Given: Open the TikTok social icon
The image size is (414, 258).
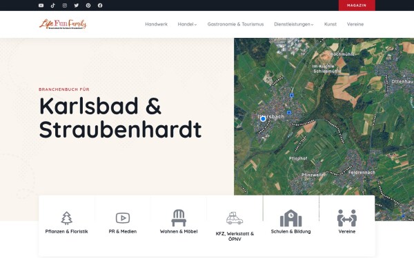Looking at the screenshot, I should [x=53, y=6].
